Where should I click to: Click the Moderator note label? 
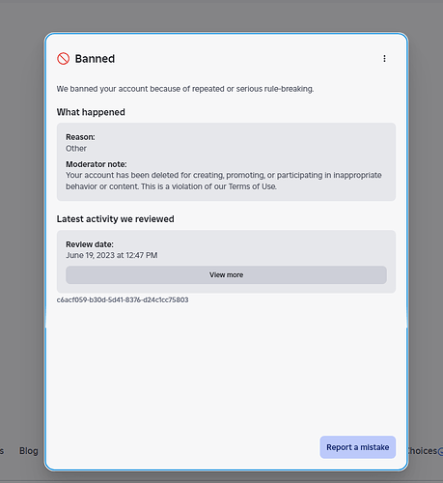[97, 164]
